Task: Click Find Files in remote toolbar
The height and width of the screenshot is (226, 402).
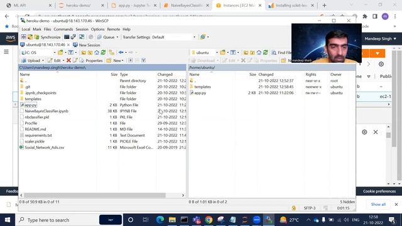Action: pyautogui.click(x=281, y=53)
